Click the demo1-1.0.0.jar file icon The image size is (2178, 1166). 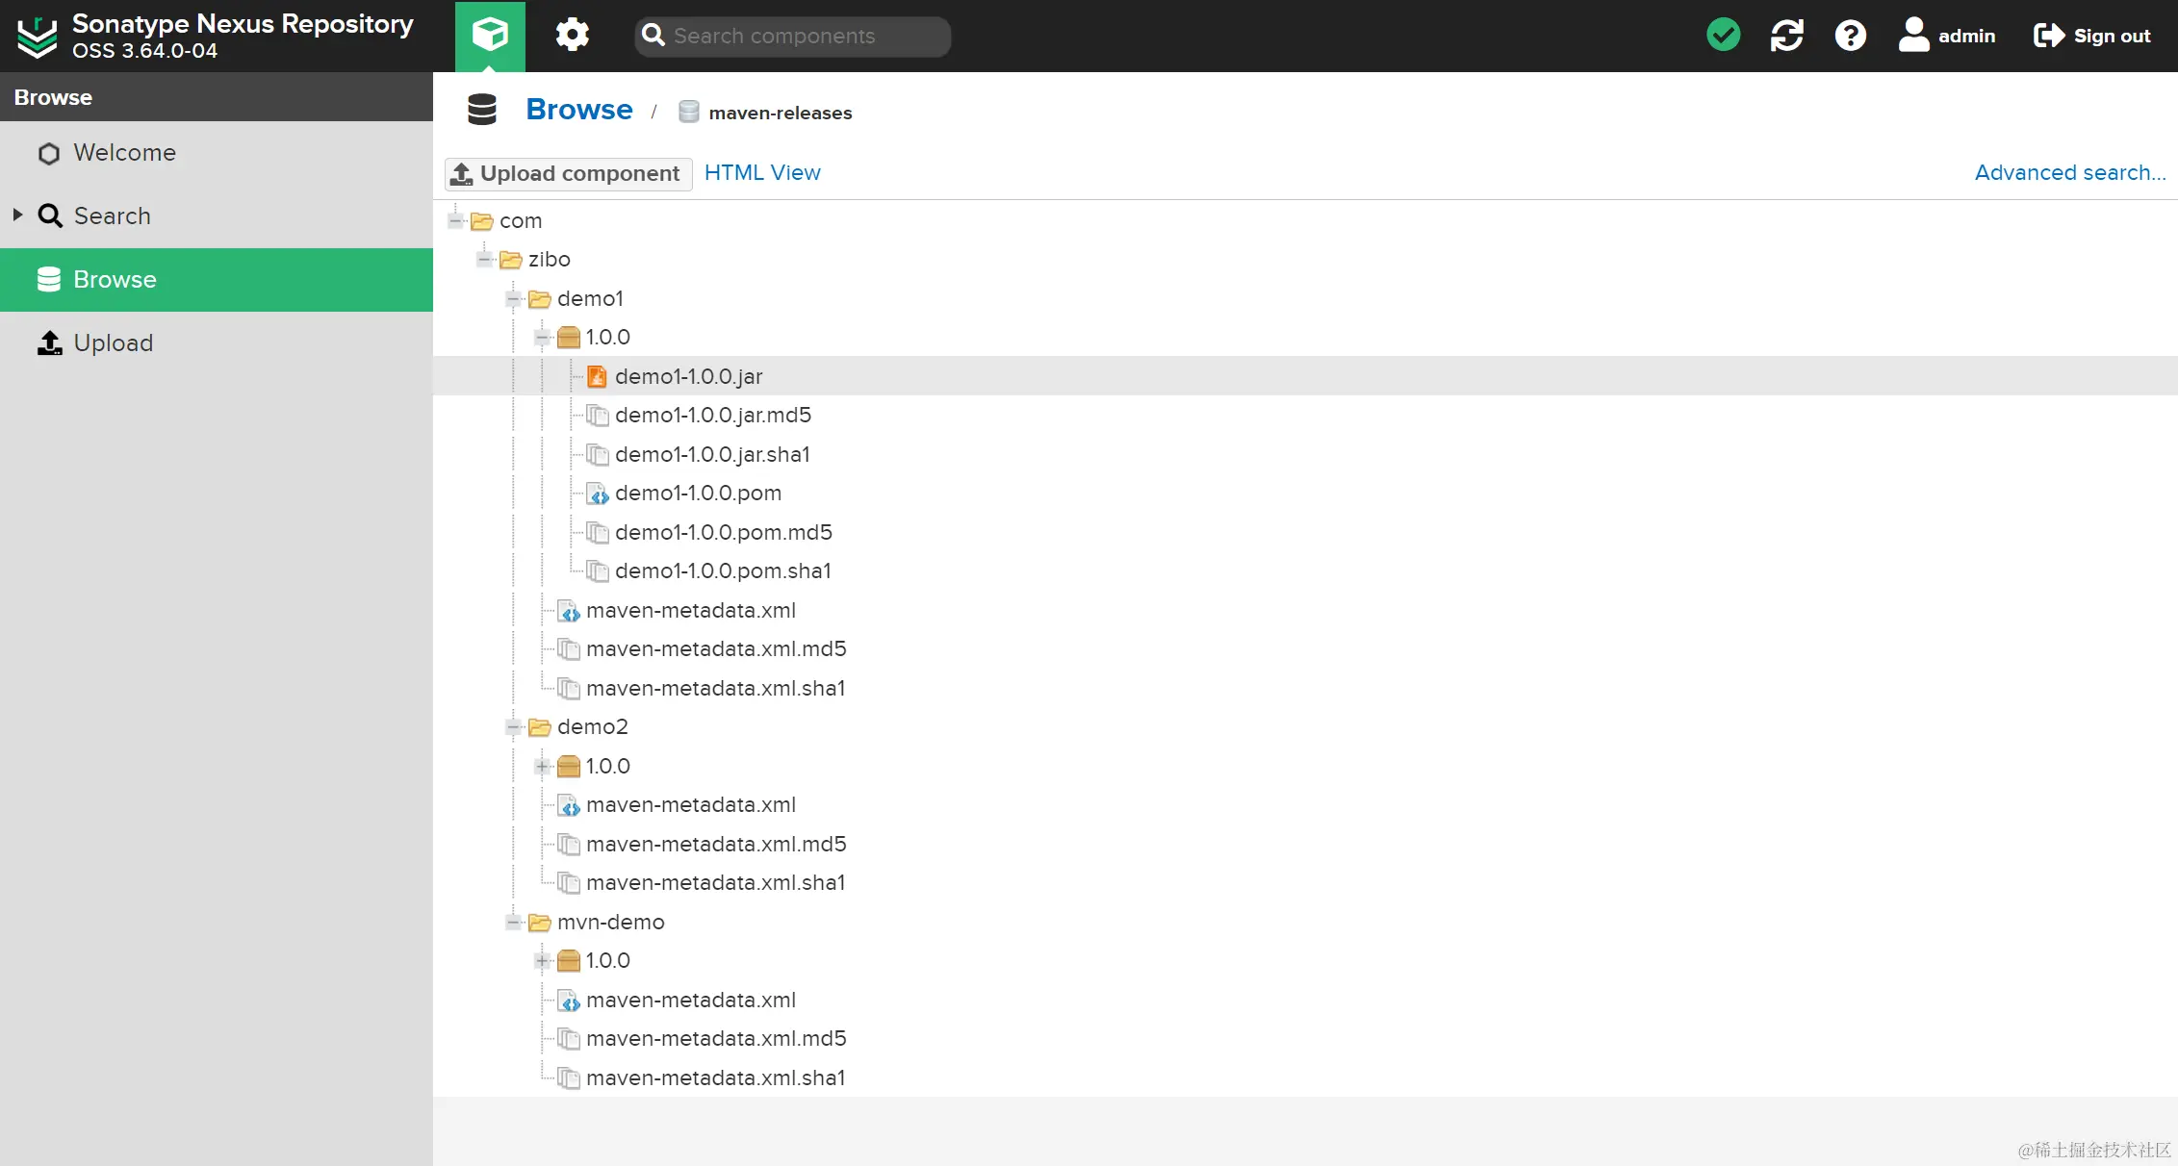597,376
